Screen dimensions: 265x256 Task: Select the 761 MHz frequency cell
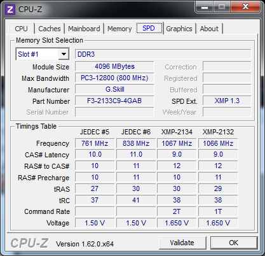(x=95, y=143)
